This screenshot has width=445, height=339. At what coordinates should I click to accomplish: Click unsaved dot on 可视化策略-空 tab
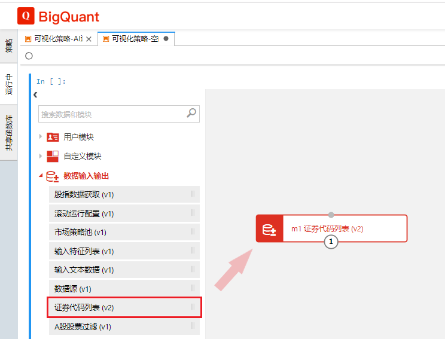166,38
